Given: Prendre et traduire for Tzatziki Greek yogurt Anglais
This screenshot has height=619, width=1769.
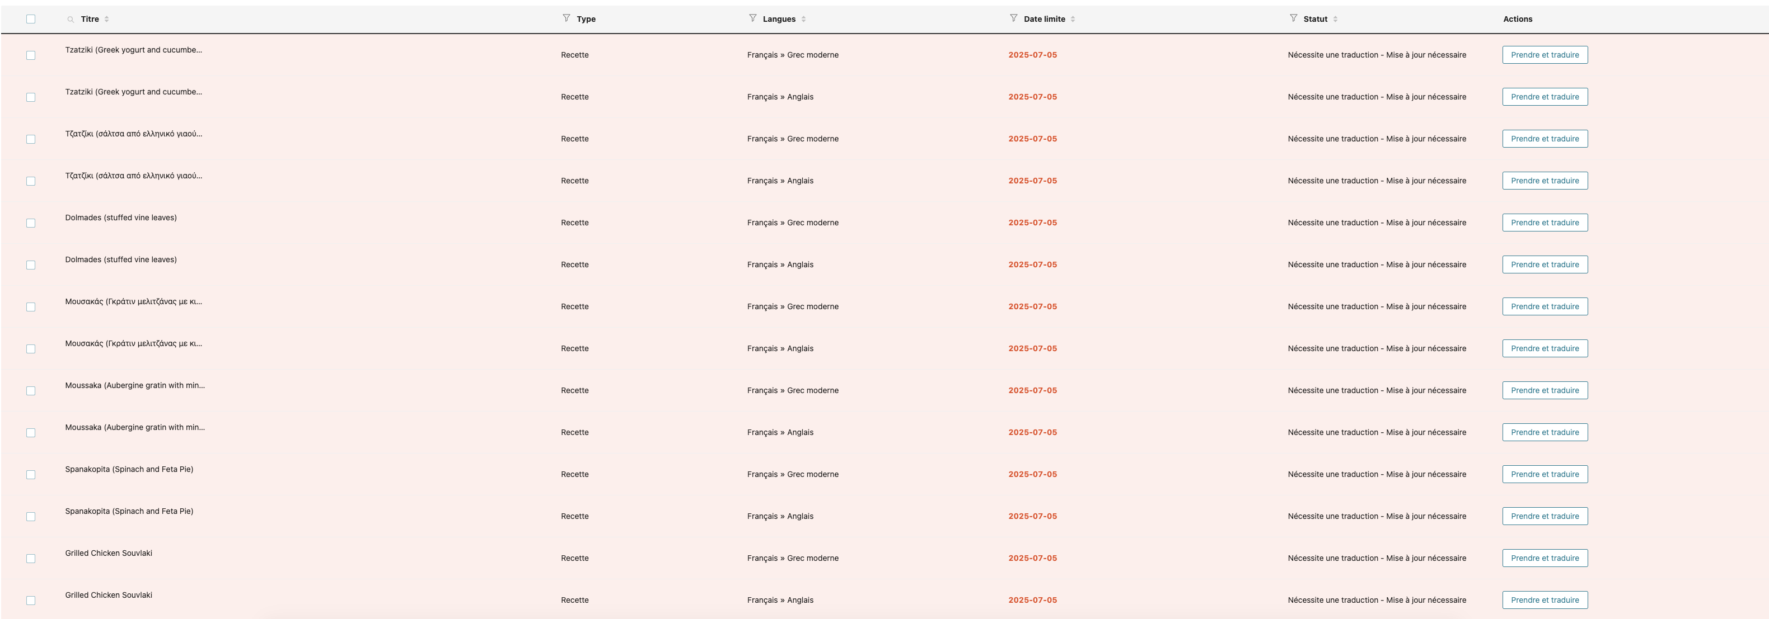Looking at the screenshot, I should tap(1545, 97).
